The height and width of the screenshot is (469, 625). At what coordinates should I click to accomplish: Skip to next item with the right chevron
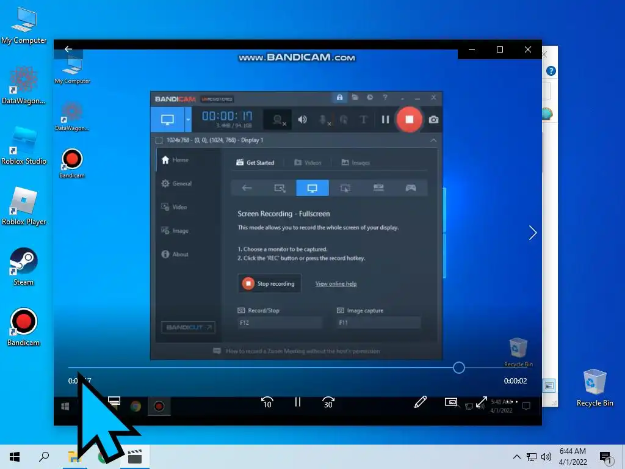click(x=532, y=233)
